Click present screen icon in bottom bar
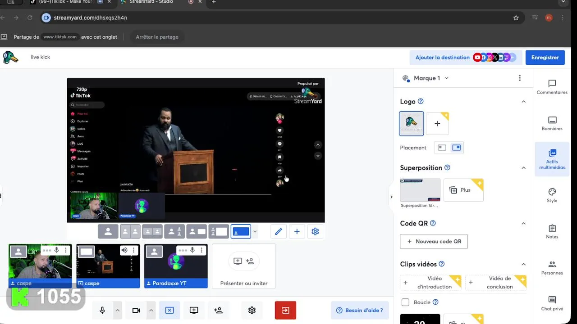The image size is (577, 324). pyautogui.click(x=194, y=310)
